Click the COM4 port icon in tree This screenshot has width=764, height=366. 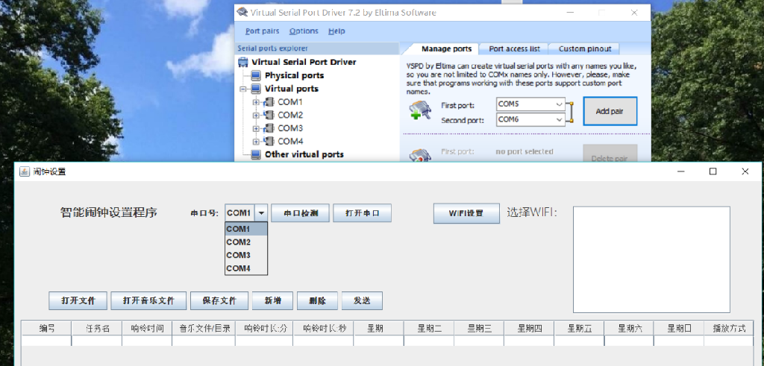[269, 142]
